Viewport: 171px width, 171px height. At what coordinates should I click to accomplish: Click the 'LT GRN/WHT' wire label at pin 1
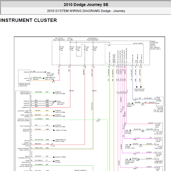tap(39, 119)
